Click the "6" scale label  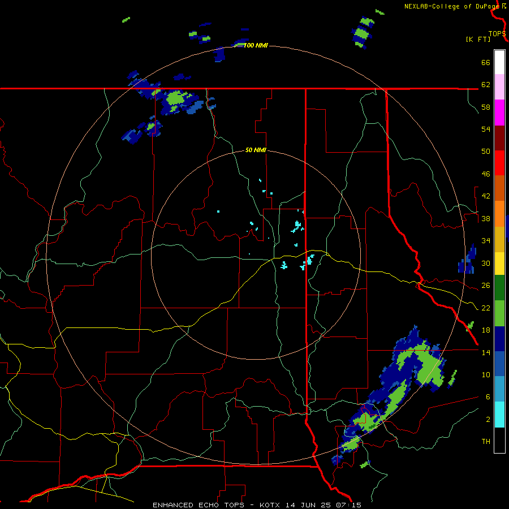click(x=488, y=397)
